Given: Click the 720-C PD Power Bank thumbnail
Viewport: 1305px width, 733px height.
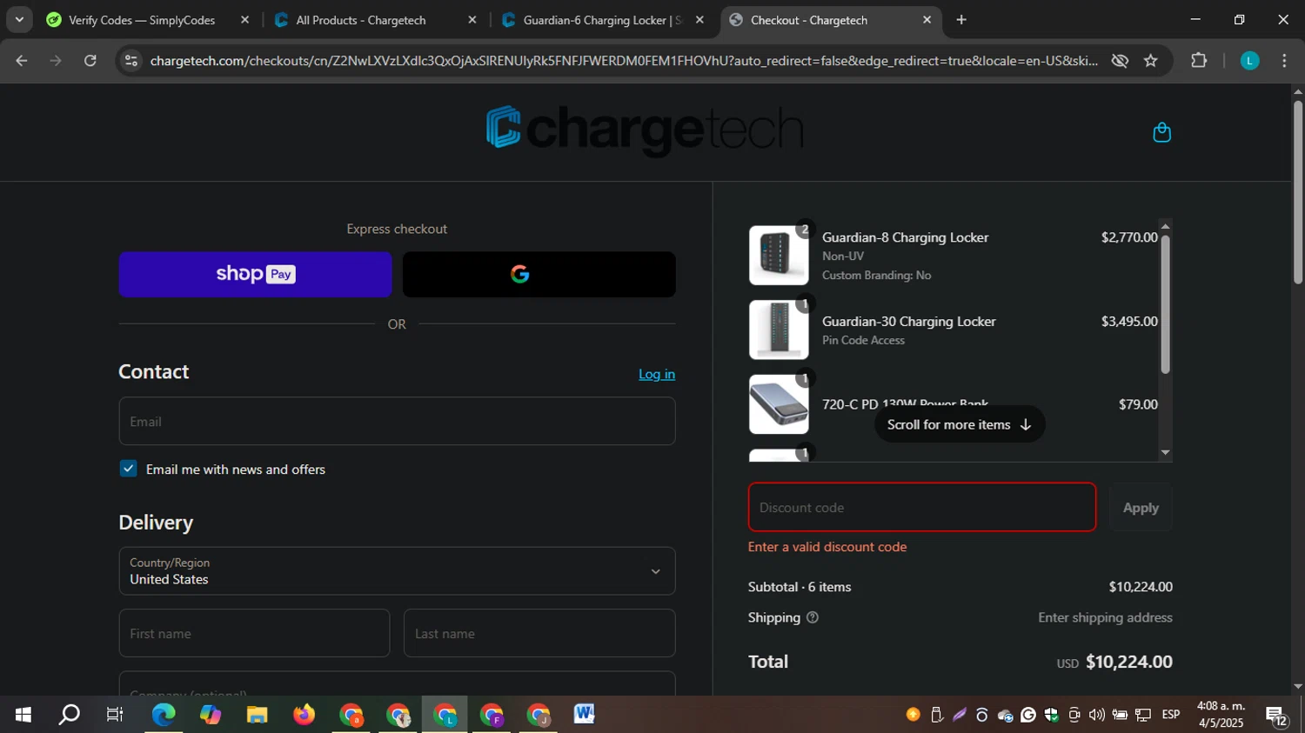Looking at the screenshot, I should click(779, 405).
